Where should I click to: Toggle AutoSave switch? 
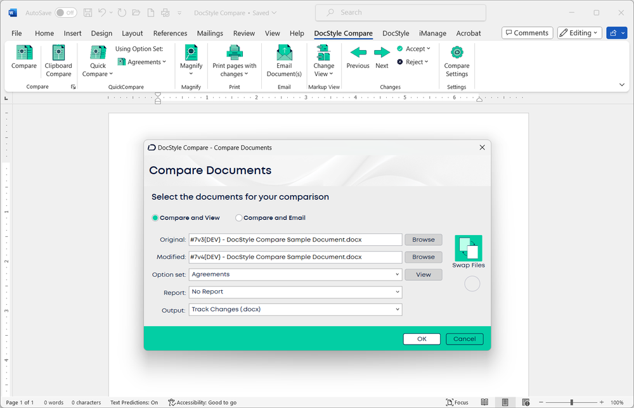pos(66,13)
